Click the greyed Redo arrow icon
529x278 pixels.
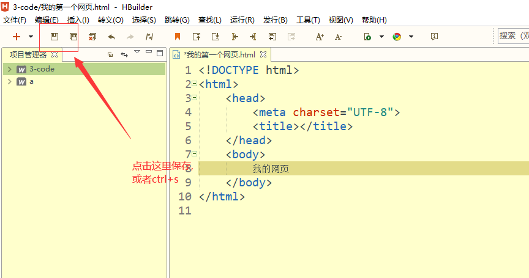click(x=130, y=37)
